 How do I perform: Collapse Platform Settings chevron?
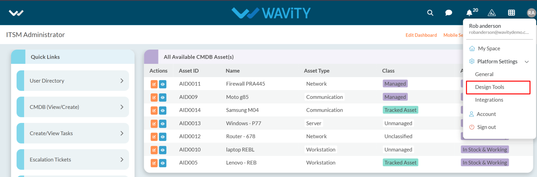pos(527,62)
